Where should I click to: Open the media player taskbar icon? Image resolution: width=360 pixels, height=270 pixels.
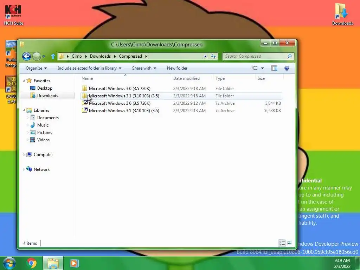pyautogui.click(x=74, y=263)
